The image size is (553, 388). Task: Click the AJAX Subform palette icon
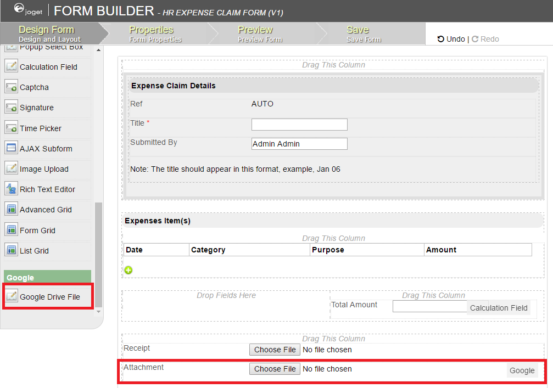(12, 148)
